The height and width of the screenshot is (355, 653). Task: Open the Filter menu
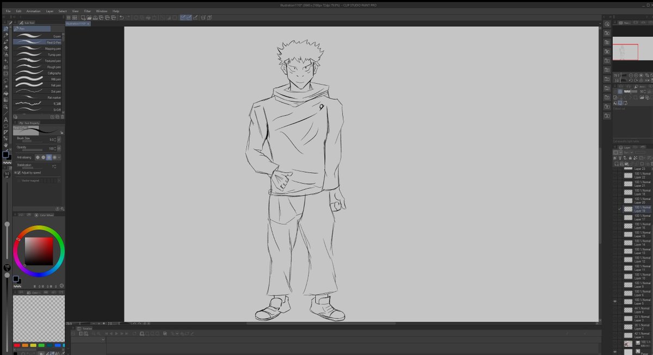coord(87,11)
